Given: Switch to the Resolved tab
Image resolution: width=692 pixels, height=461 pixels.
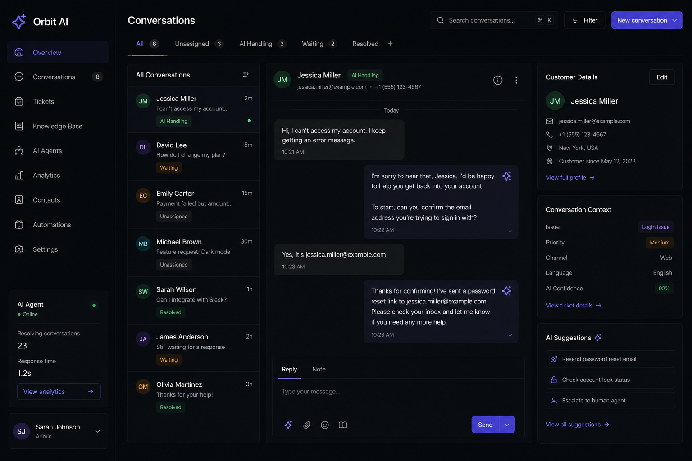Looking at the screenshot, I should (365, 44).
